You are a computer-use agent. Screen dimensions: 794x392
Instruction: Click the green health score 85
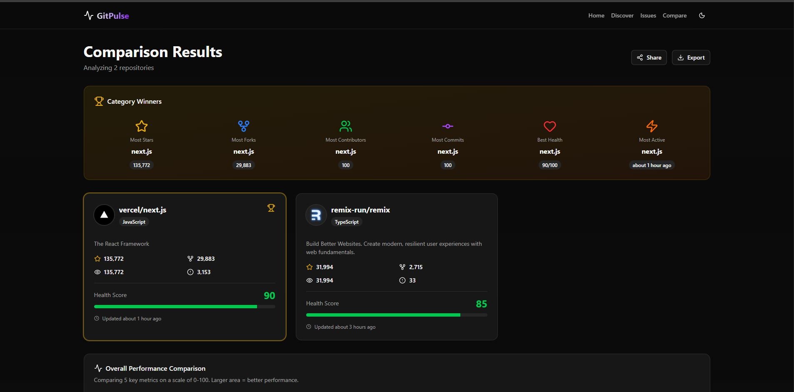pos(482,304)
